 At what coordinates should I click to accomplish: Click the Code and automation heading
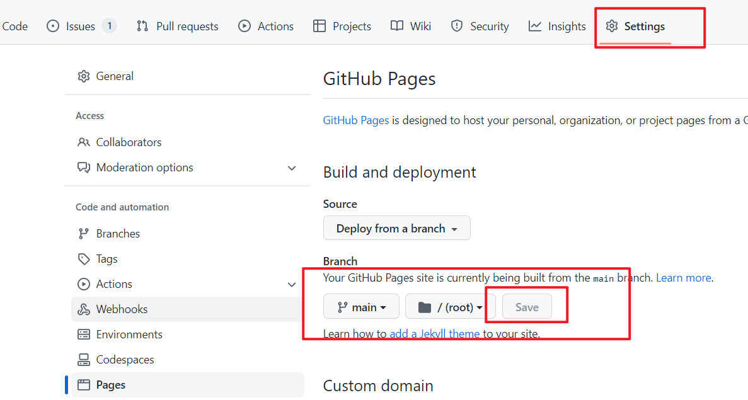click(x=122, y=207)
